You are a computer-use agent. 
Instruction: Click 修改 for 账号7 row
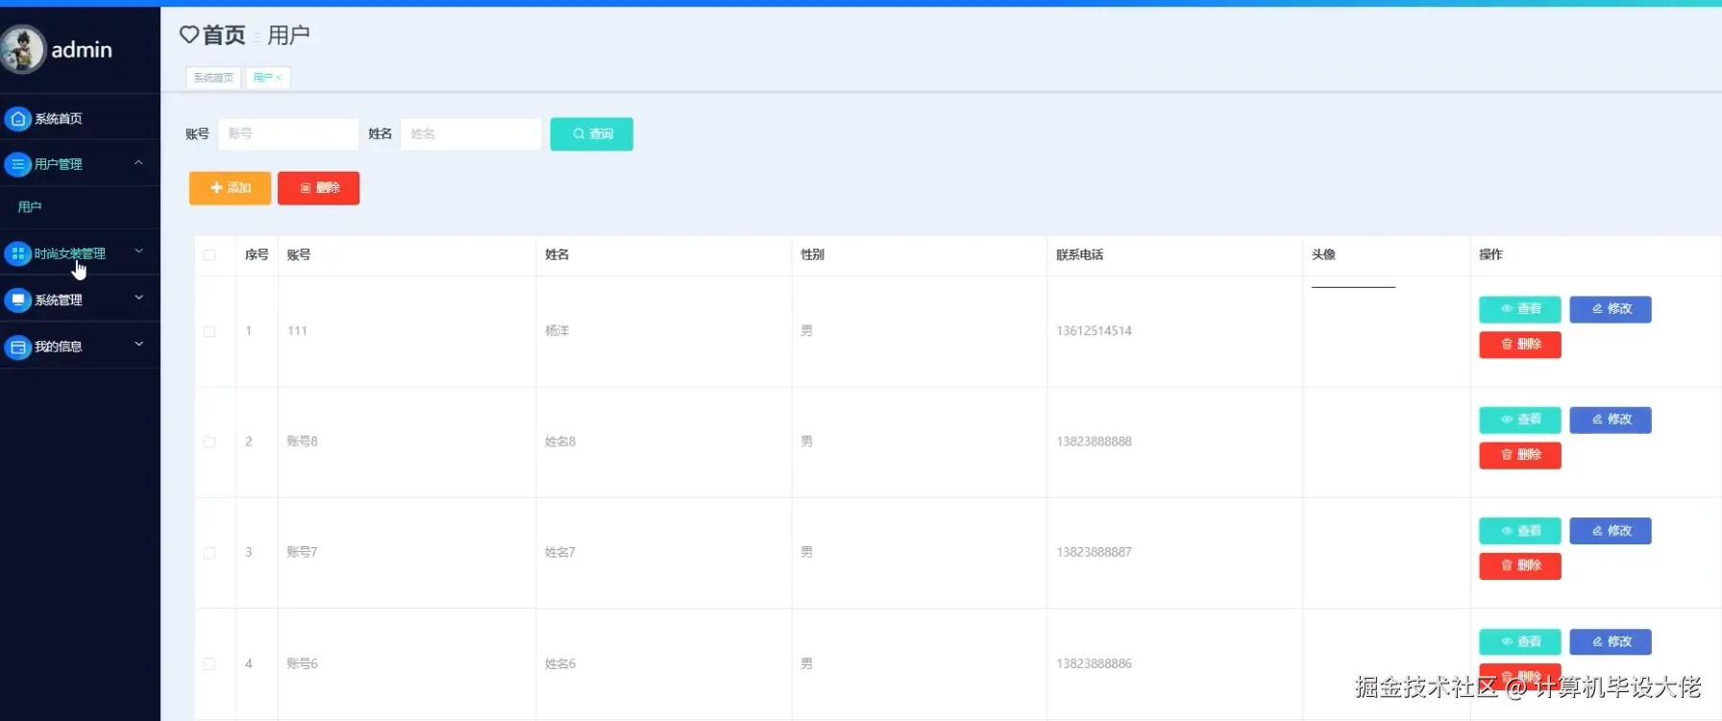point(1611,531)
